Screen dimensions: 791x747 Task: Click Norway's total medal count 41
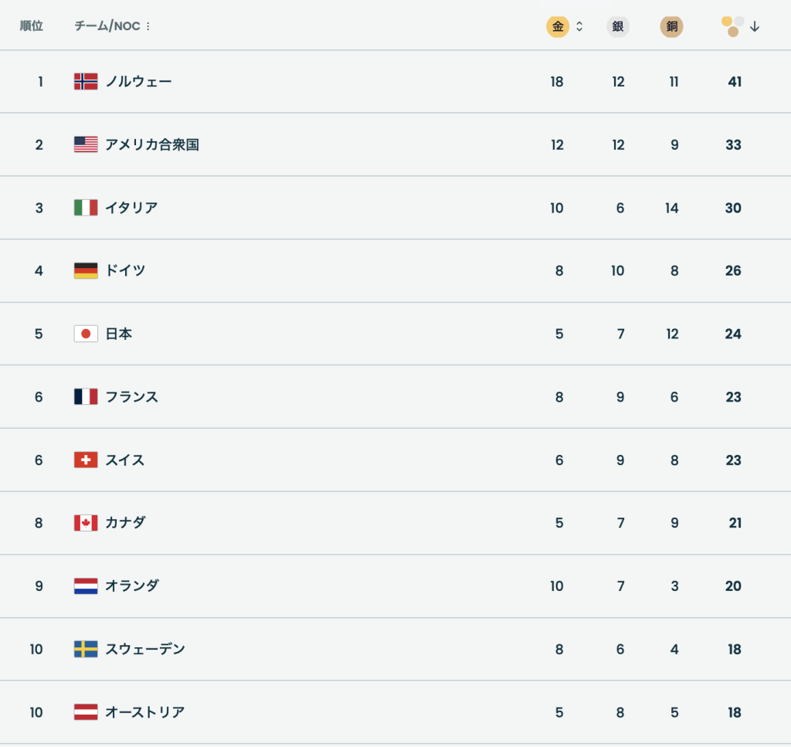pyautogui.click(x=735, y=82)
